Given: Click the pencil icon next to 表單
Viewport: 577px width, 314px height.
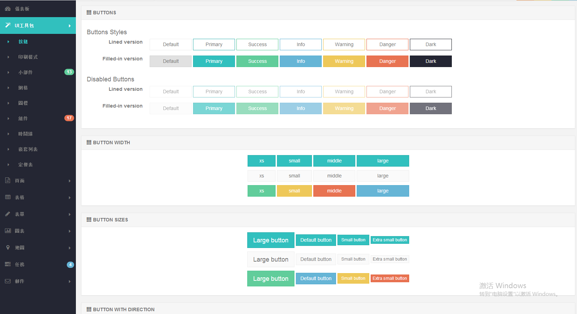Looking at the screenshot, I should [x=8, y=214].
